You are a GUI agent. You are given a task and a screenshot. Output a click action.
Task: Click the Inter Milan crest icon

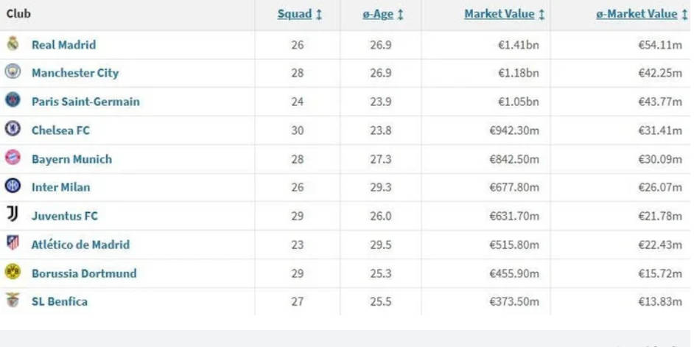(13, 185)
